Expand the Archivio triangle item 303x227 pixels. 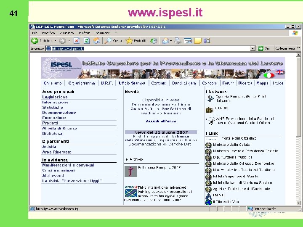127,159
